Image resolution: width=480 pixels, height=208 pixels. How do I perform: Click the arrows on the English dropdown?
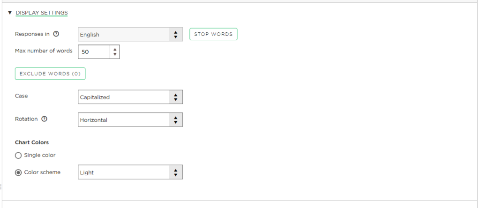click(175, 34)
